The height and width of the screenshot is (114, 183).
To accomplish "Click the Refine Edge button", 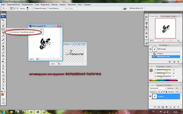I will (69, 8).
